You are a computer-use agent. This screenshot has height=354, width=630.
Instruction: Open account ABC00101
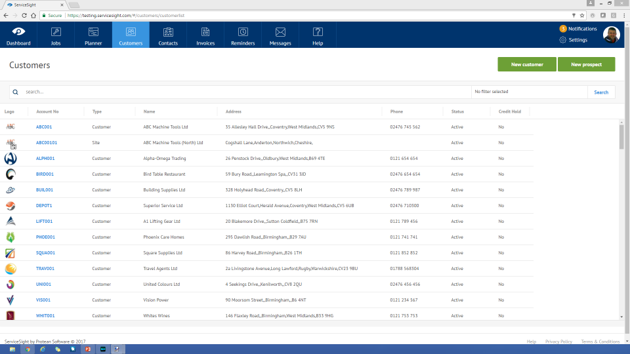47,142
